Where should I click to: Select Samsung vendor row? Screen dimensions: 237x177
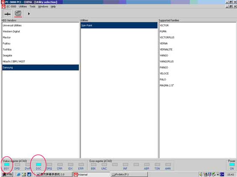(40, 68)
